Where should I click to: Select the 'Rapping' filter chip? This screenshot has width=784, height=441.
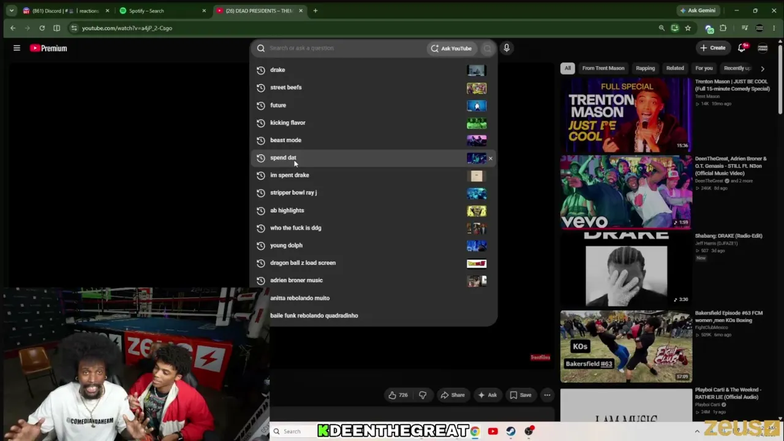[x=645, y=69]
